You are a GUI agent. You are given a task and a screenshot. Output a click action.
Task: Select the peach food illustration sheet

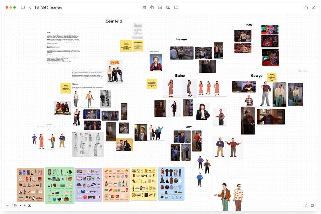tap(116, 185)
